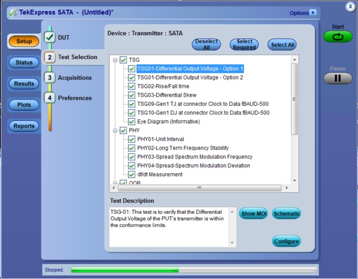Click Select Required button
Screen dimensions: 358x279
coord(244,44)
